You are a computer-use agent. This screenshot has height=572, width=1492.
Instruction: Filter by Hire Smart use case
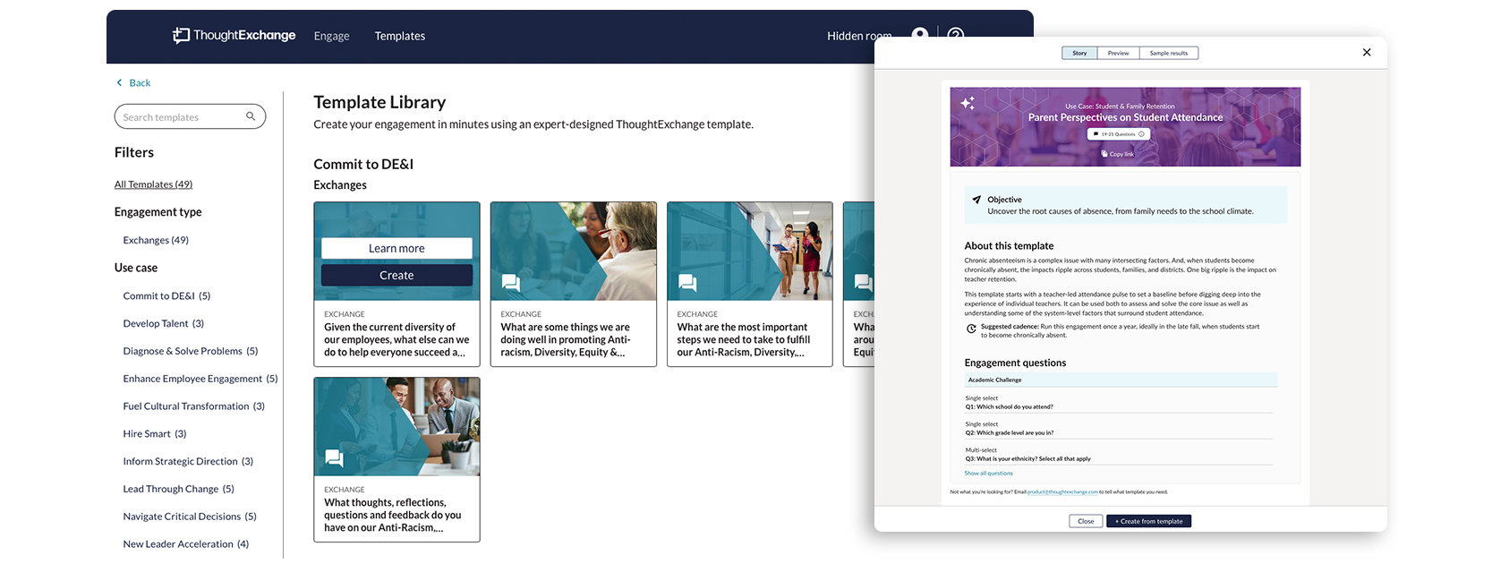(155, 434)
